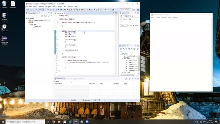Screen dimensions: 220x124
Task: Toggle the Scheduled view in Task List
Action: (x=129, y=16)
